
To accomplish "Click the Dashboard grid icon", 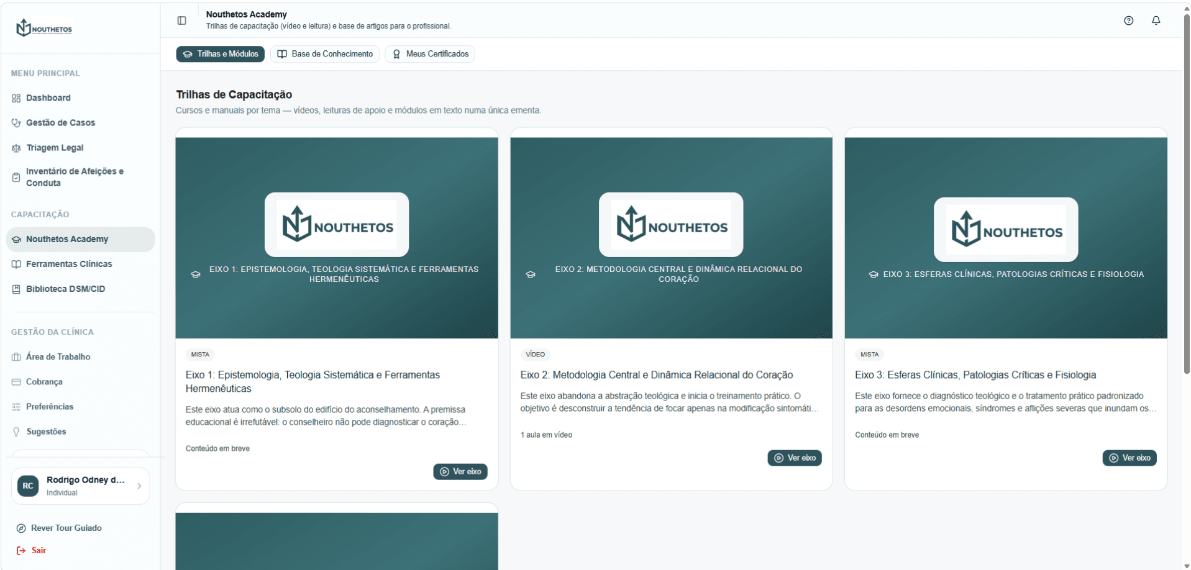I will [16, 98].
